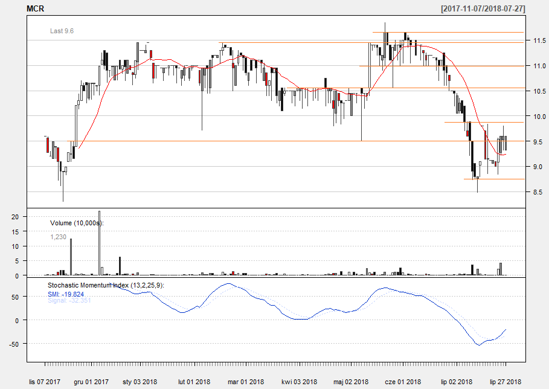Screen dimensions: 549x389
Task: Click the "cze 01 2018" date label
Action: tap(403, 382)
